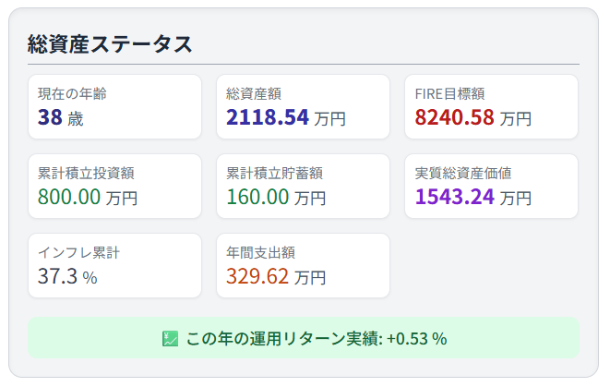610x387 pixels.
Task: Click the 37.3 % inflation value
Action: coord(67,276)
